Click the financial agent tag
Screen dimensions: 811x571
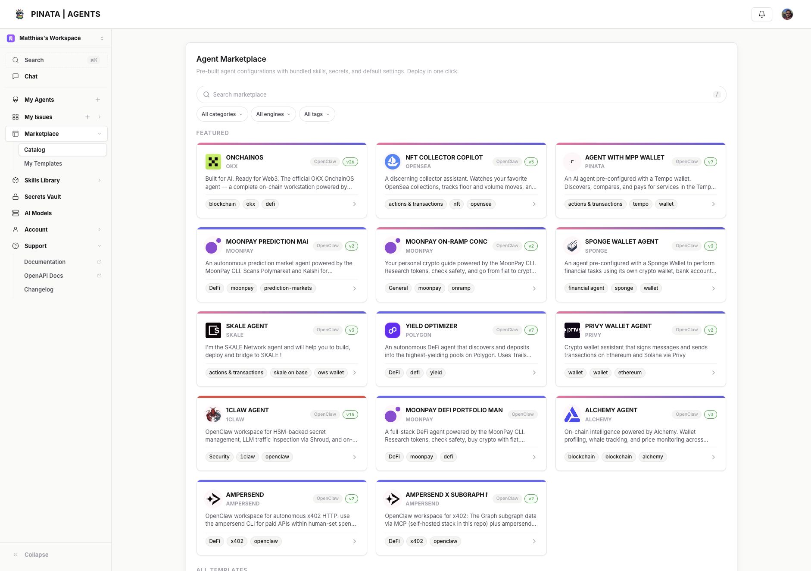point(586,288)
